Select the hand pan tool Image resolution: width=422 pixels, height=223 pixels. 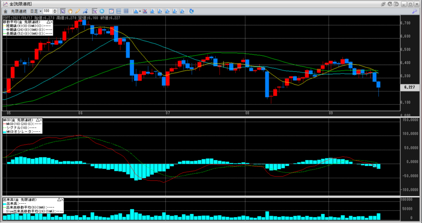point(70,11)
